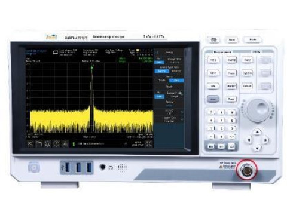Tap the Marker hardware key
The width and height of the screenshot is (287, 215).
click(x=231, y=86)
